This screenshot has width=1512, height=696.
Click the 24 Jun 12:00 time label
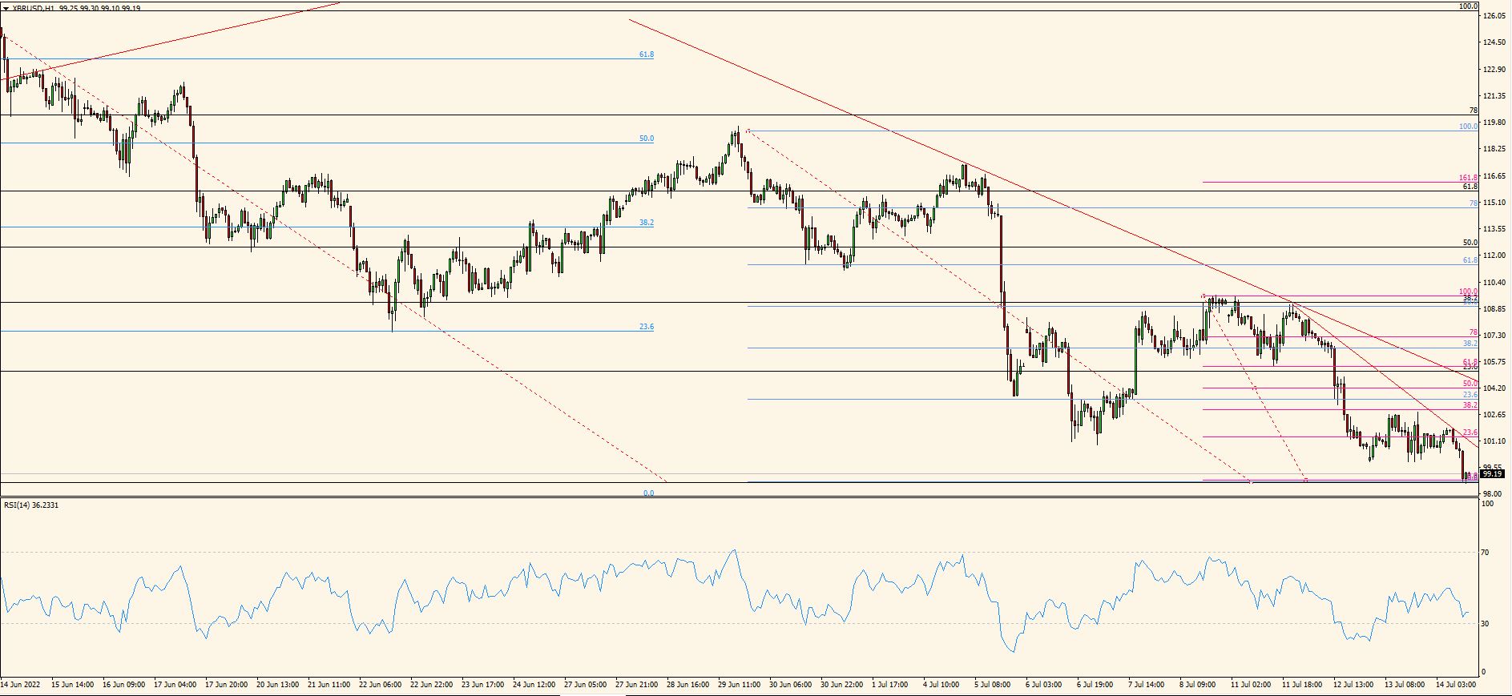[534, 685]
